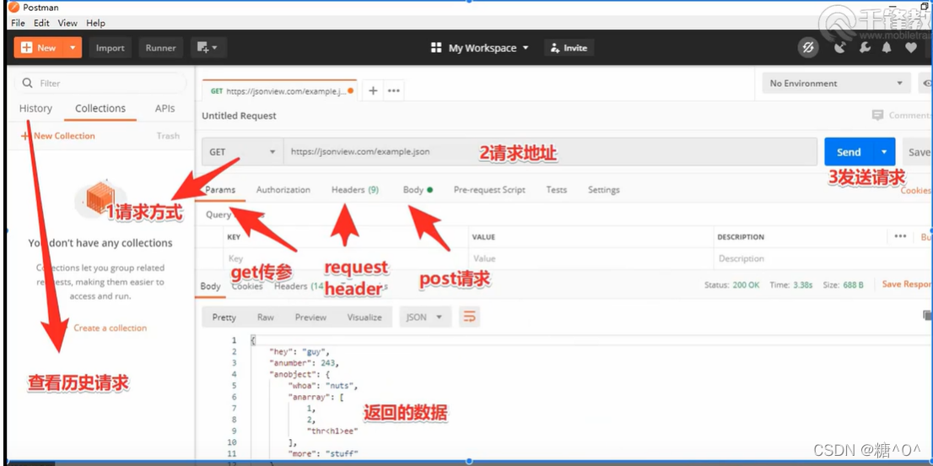Screen dimensions: 933x466
Task: Invite teammates with the Invite button
Action: point(569,47)
